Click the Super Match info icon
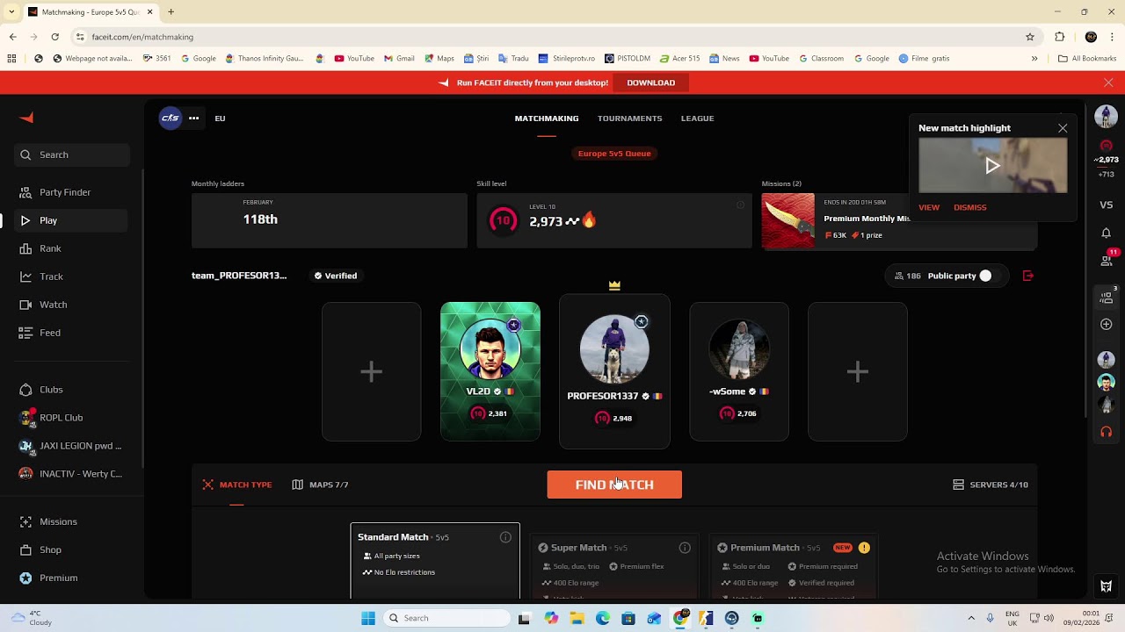This screenshot has width=1125, height=632. click(x=685, y=548)
